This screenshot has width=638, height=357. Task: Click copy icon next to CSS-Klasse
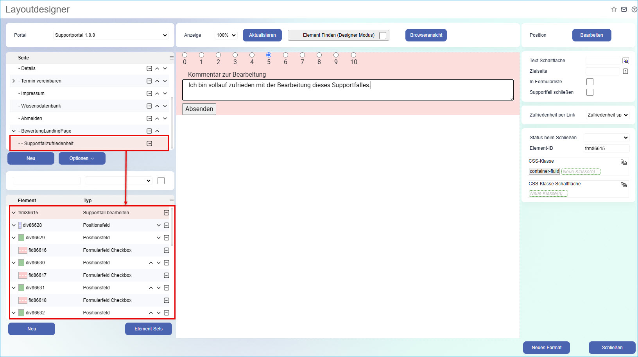pyautogui.click(x=624, y=162)
